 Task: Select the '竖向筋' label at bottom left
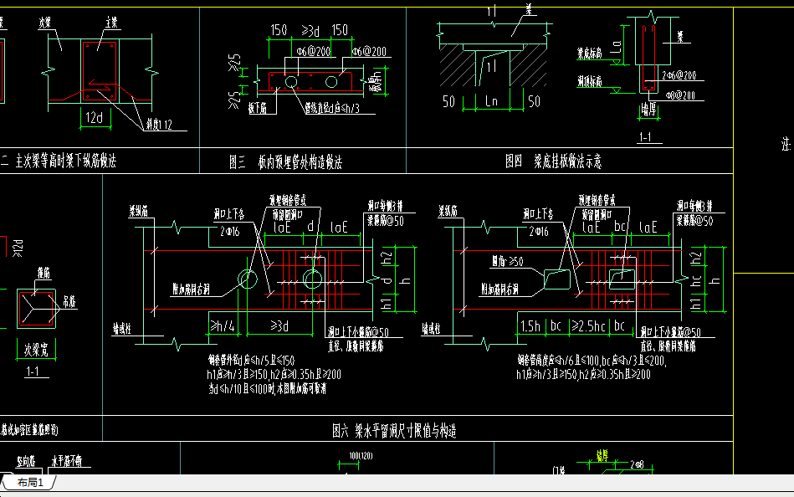click(x=26, y=461)
